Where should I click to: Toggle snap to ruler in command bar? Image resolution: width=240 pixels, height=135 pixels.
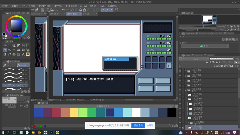103,10
